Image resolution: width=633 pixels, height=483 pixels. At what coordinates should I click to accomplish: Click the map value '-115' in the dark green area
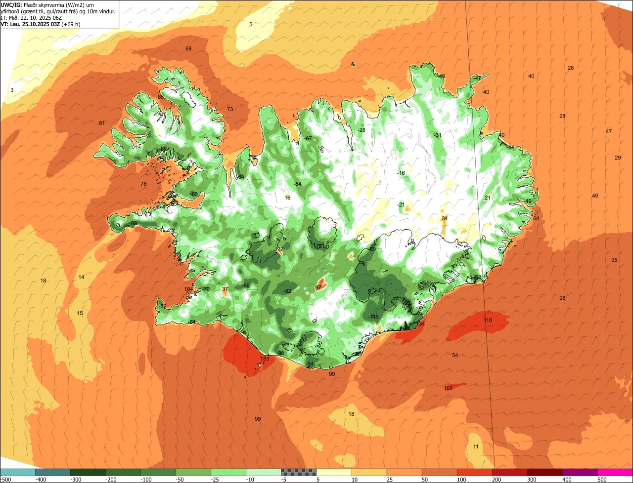[x=373, y=317]
